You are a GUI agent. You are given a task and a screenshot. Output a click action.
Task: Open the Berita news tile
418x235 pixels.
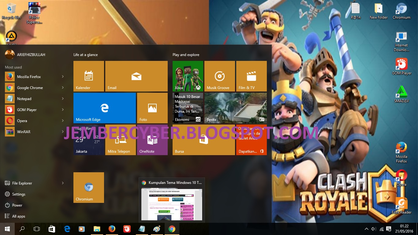click(x=236, y=108)
